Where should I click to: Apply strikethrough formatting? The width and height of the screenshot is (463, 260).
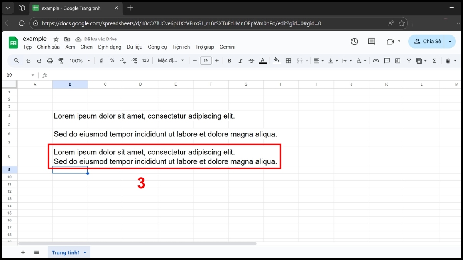[251, 61]
